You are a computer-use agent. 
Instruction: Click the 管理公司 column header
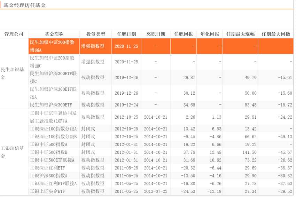[x=14, y=34]
